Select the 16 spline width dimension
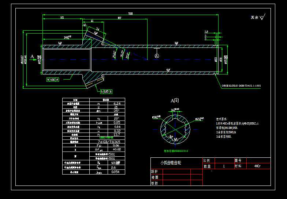 pos(175,110)
